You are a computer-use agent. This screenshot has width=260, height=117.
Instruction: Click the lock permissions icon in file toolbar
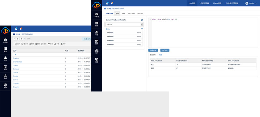30,44
